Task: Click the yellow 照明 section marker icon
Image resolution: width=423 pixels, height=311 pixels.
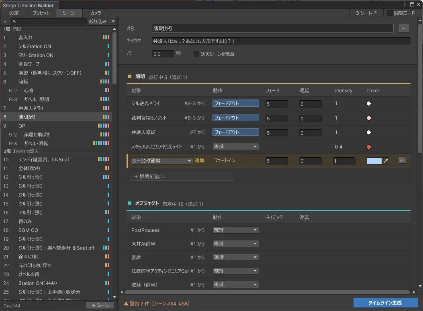Action: point(130,77)
